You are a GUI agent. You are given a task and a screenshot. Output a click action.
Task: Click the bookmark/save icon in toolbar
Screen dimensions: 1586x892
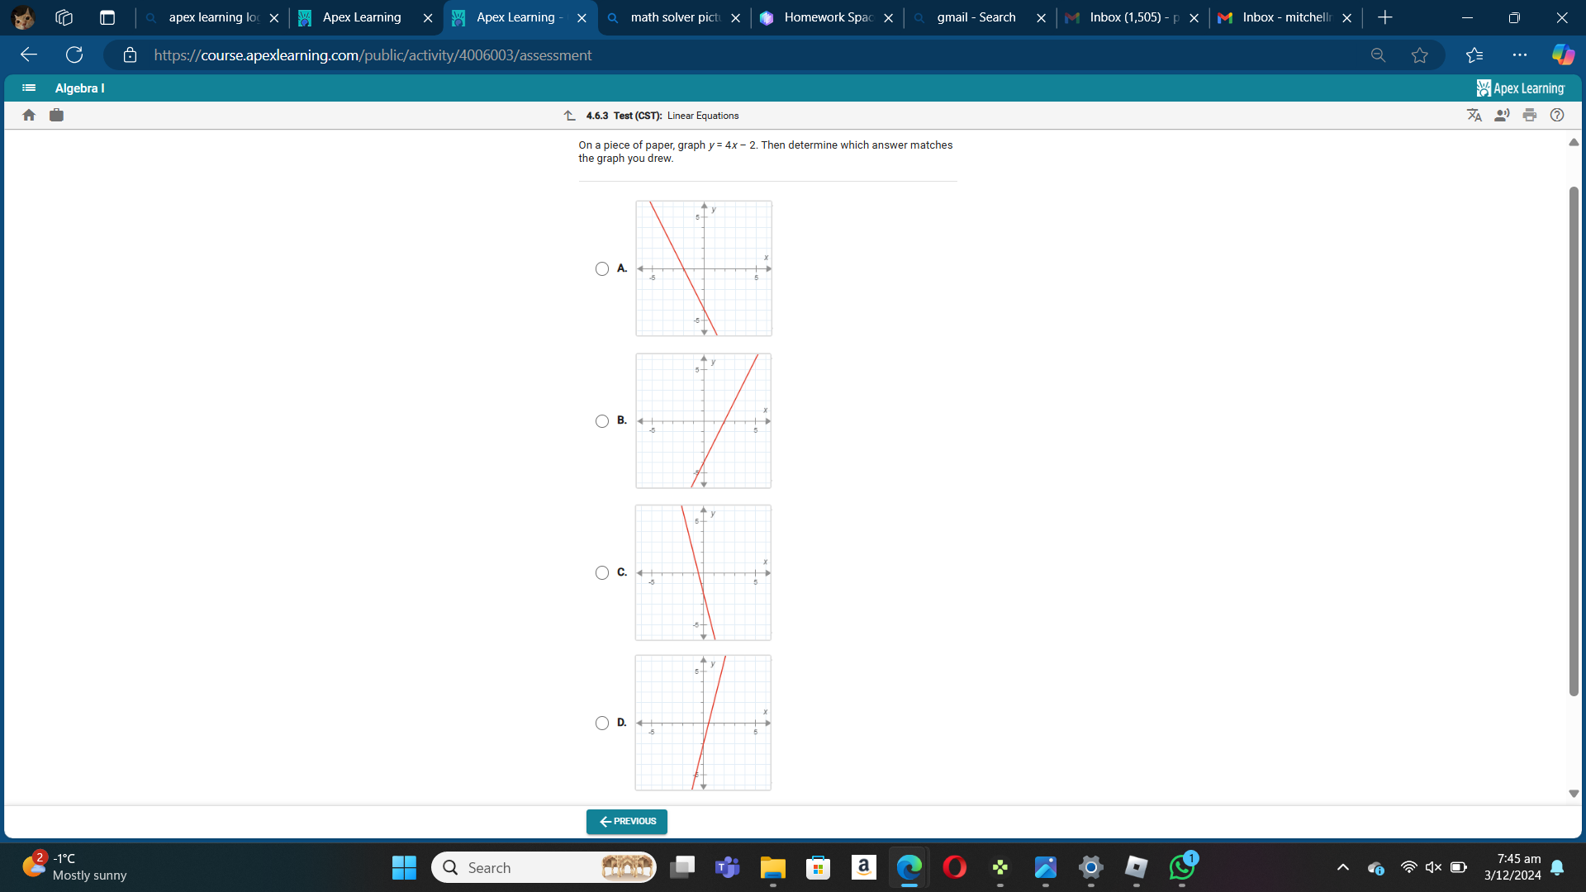[x=1419, y=55]
